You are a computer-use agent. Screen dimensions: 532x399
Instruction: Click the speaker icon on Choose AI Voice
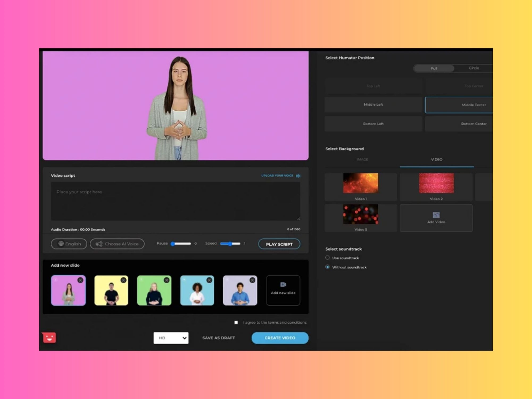click(x=99, y=244)
